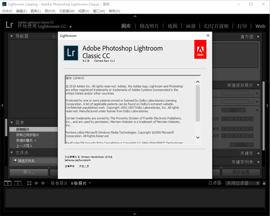Viewport: 270px width, 216px height.
Task: Click the Lr logo in the about dialog
Action: tap(71, 53)
